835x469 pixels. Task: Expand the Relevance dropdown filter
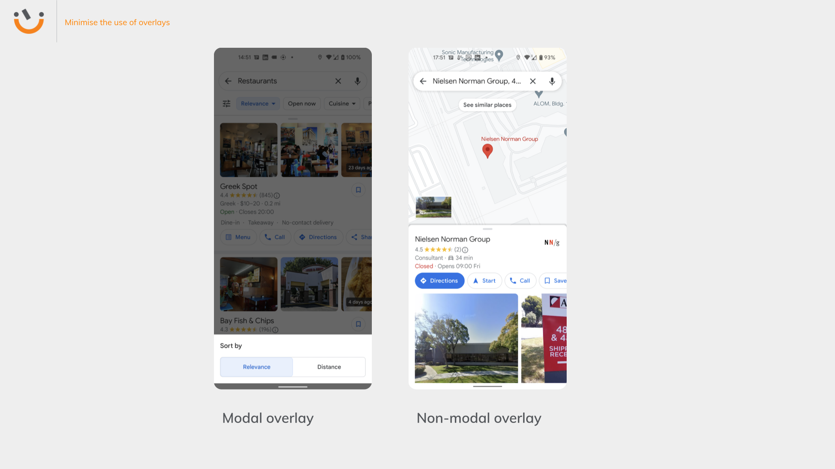point(257,104)
